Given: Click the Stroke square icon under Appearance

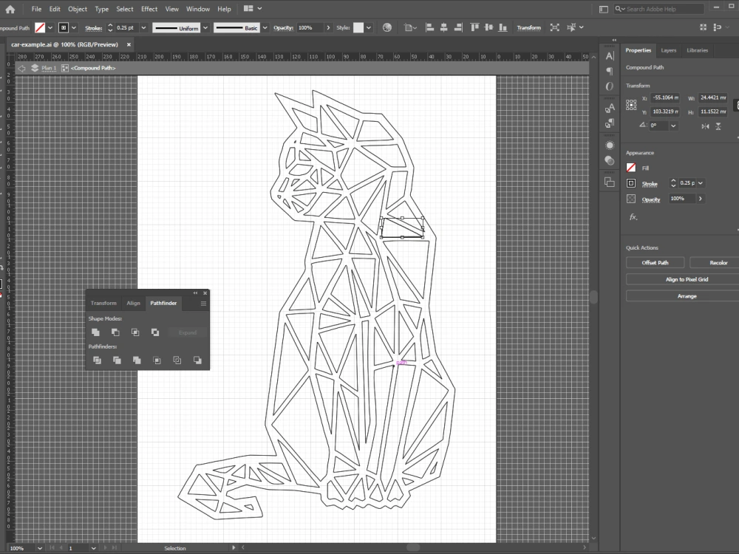Looking at the screenshot, I should (631, 182).
